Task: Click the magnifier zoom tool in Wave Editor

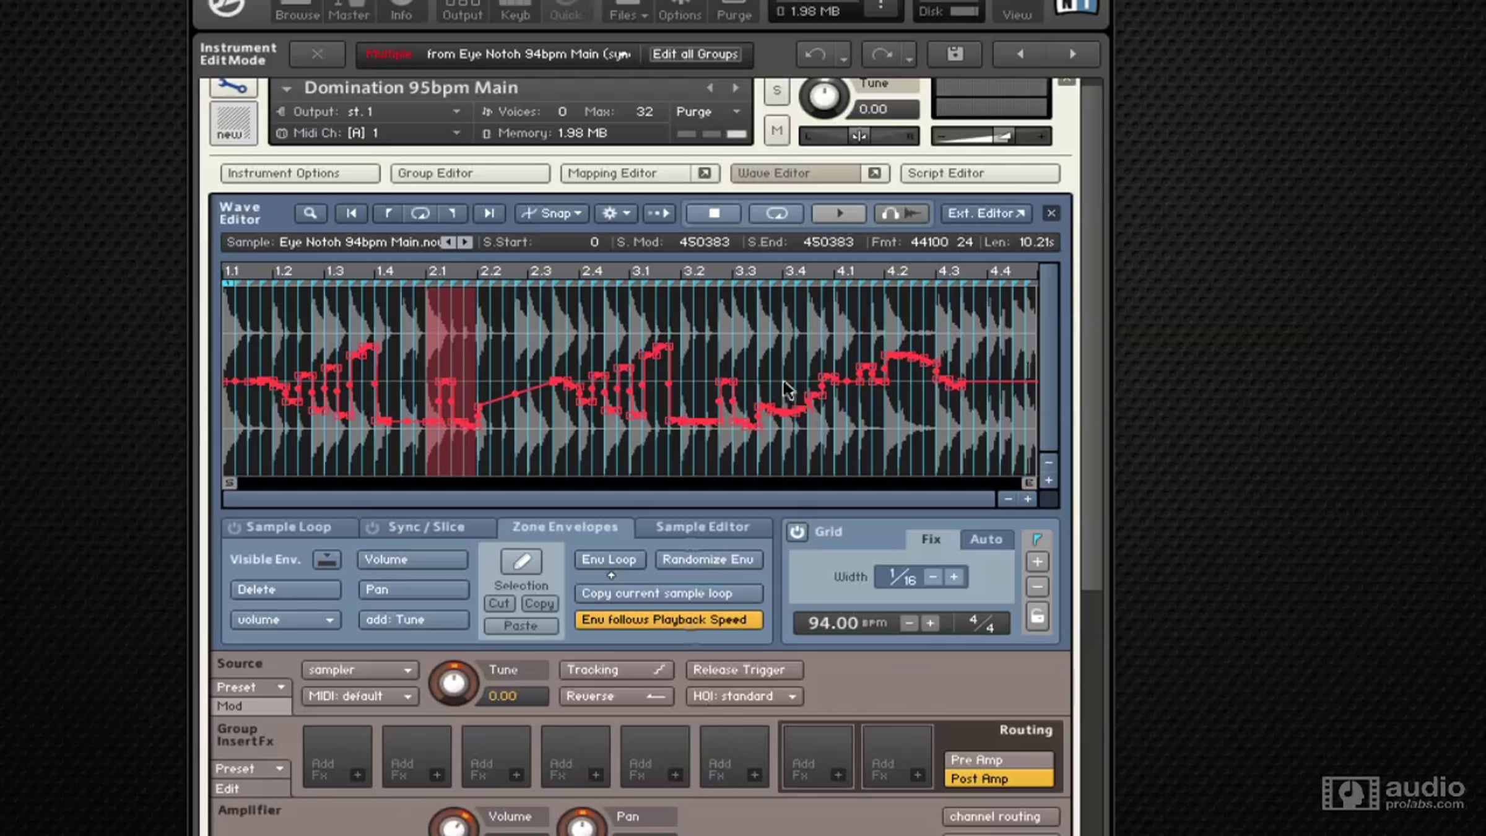Action: [x=310, y=213]
